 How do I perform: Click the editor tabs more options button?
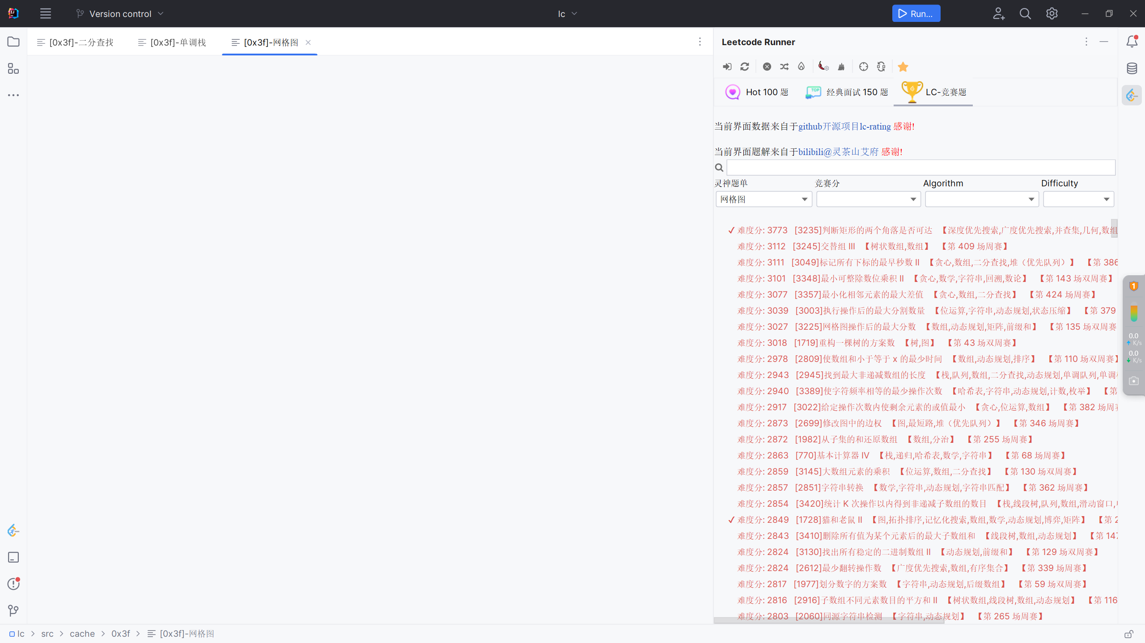[700, 42]
